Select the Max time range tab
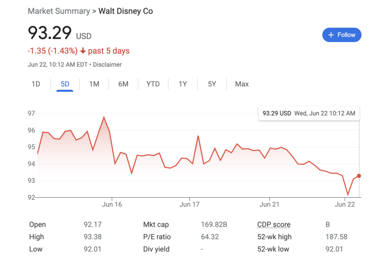The width and height of the screenshot is (383, 259). coord(242,84)
